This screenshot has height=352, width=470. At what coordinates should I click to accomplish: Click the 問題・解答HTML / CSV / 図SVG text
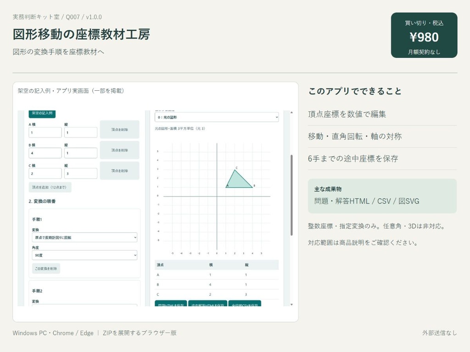[x=367, y=201]
